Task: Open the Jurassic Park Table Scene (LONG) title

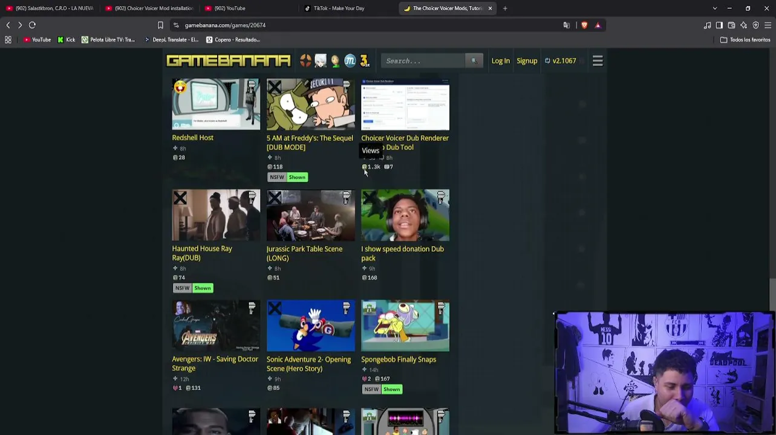Action: (304, 254)
